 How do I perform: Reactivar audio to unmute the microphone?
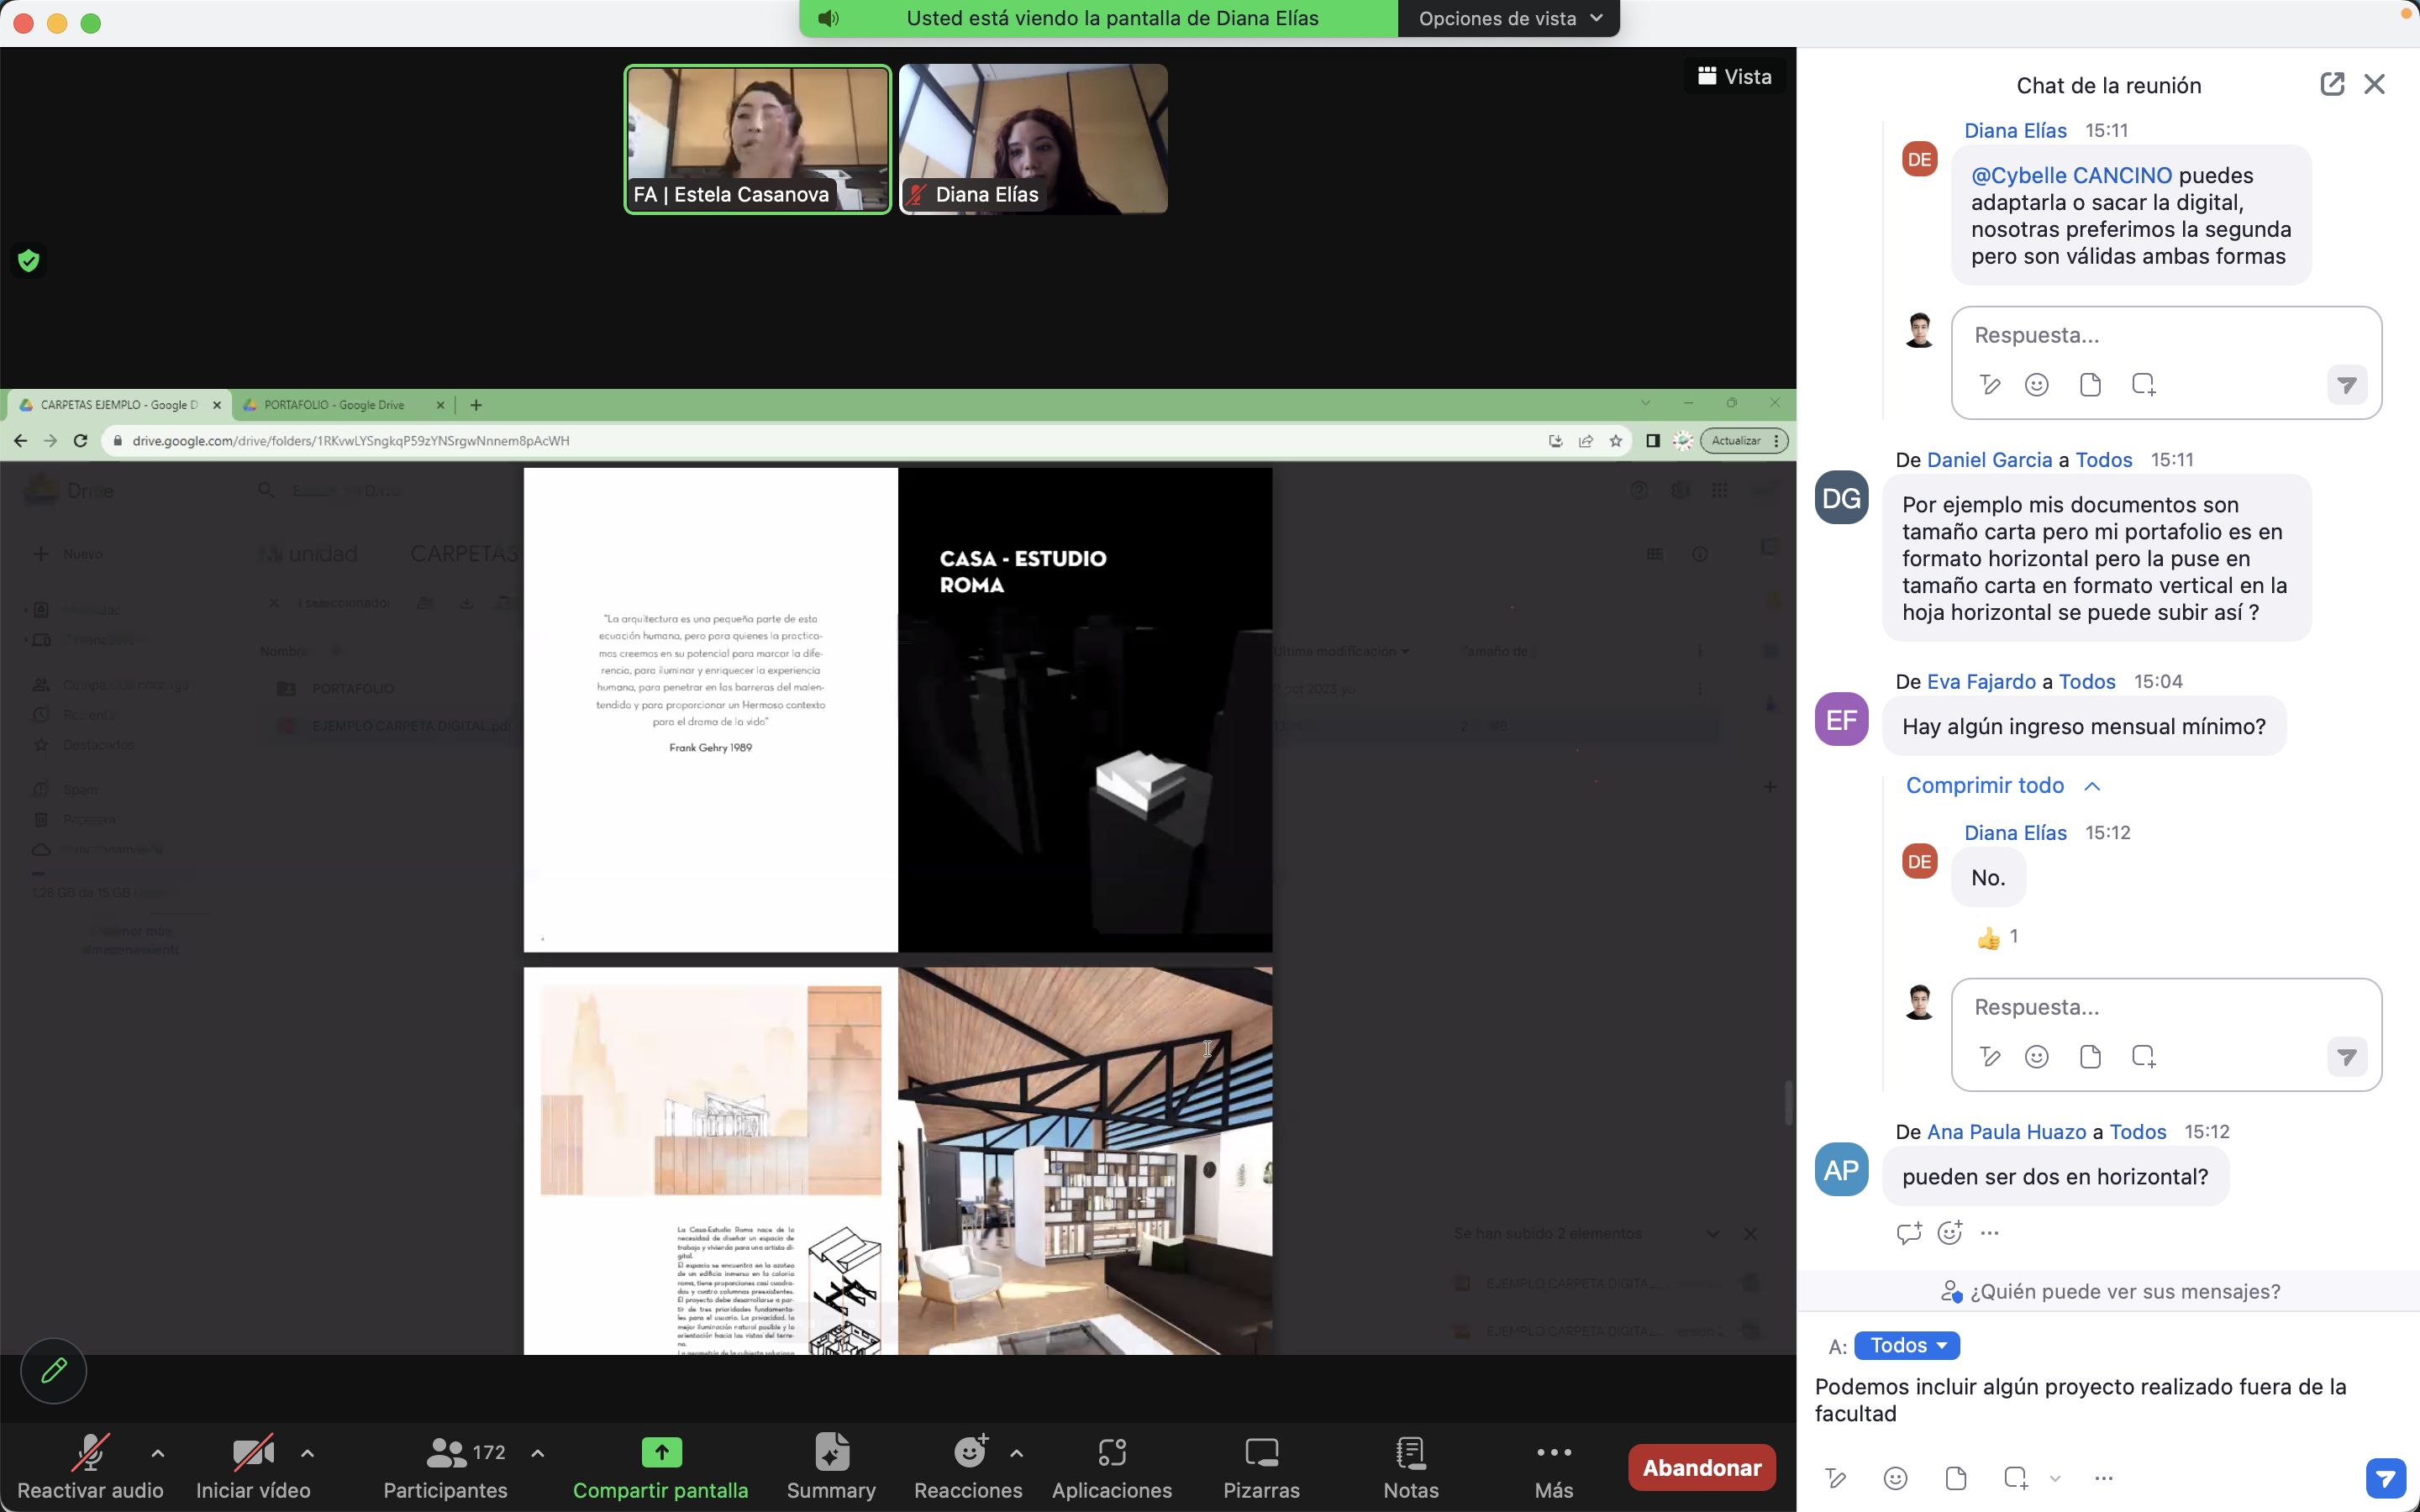(x=90, y=1454)
